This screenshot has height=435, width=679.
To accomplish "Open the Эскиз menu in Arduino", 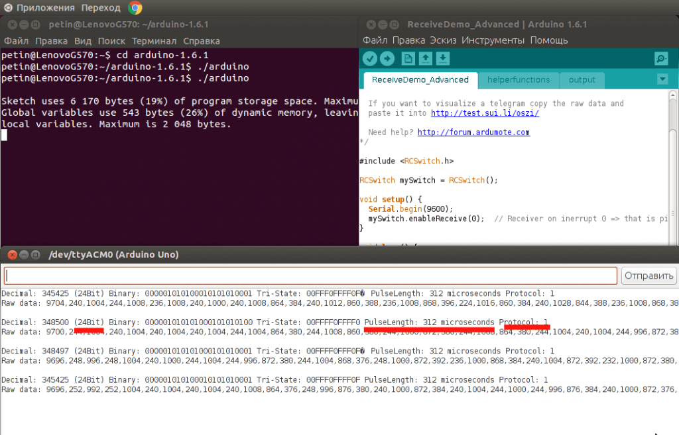I will pos(443,40).
